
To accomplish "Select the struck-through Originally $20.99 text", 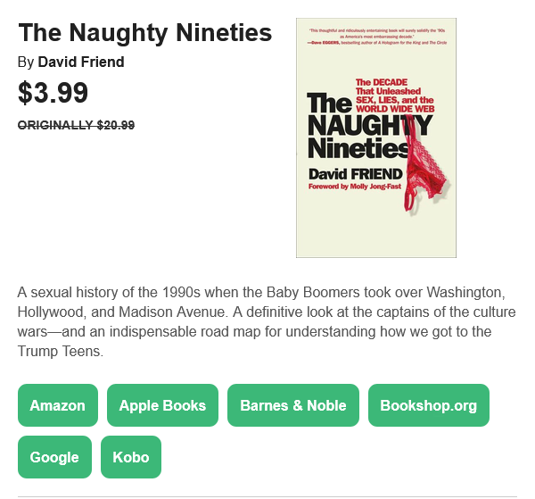I will coord(76,125).
